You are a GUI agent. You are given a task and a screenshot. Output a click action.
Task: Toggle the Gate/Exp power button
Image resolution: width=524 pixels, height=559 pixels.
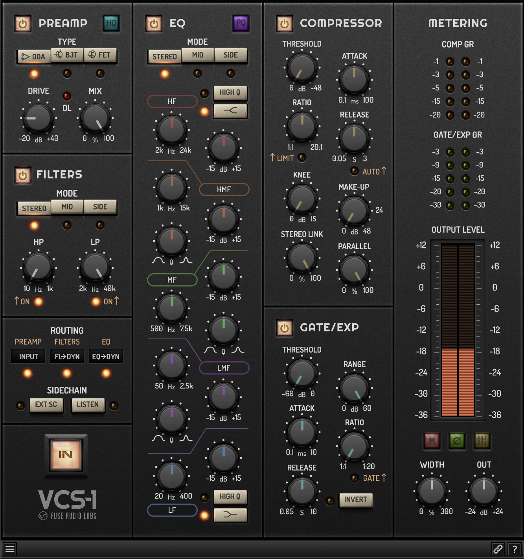tap(284, 328)
